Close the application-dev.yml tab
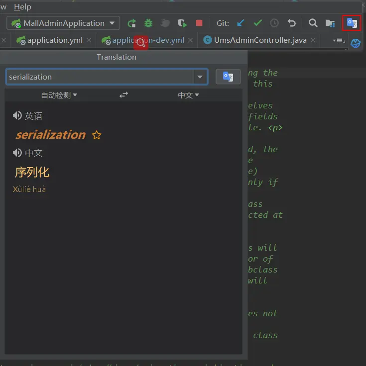 191,40
